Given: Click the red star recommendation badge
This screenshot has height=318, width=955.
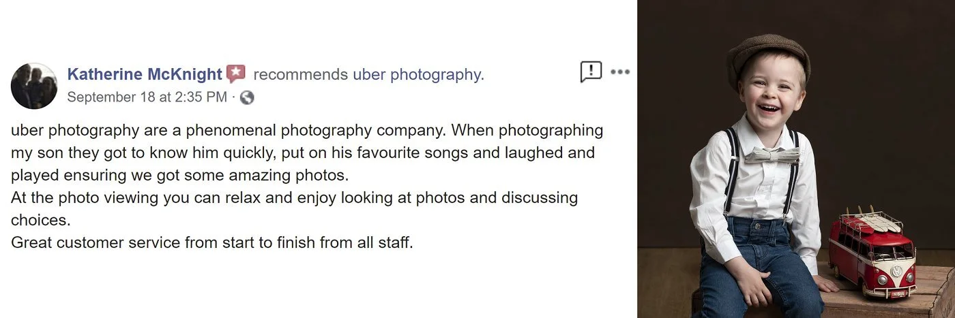Looking at the screenshot, I should (x=236, y=74).
